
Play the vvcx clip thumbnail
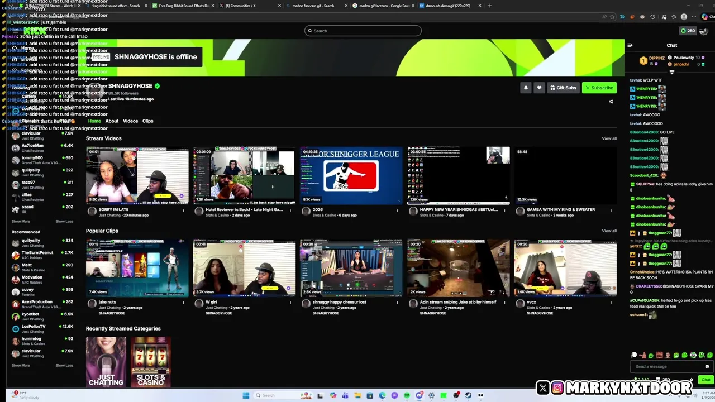(565, 268)
